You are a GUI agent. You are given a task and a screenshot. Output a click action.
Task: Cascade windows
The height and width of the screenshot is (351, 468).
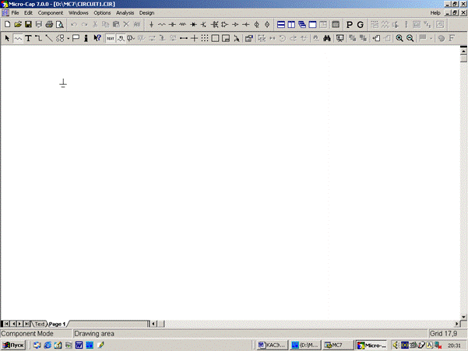[302, 24]
